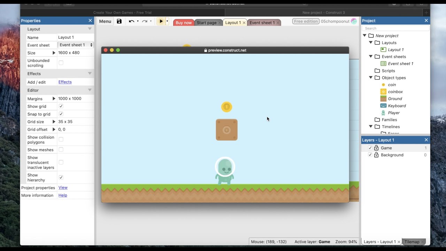Collapse the Layout properties section

pos(90,29)
